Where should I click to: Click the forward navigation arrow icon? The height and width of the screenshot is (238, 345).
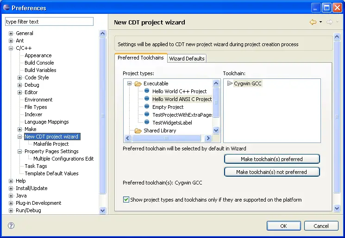click(x=330, y=22)
